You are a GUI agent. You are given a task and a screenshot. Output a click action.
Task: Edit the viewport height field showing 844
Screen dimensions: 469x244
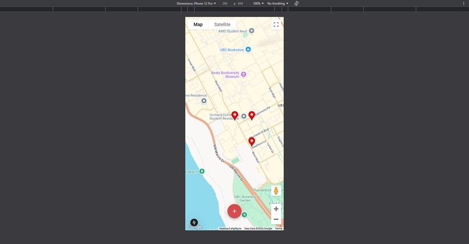coord(240,3)
